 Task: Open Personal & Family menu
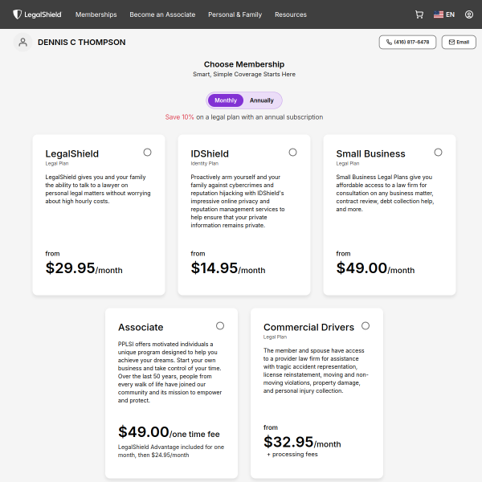coord(235,14)
